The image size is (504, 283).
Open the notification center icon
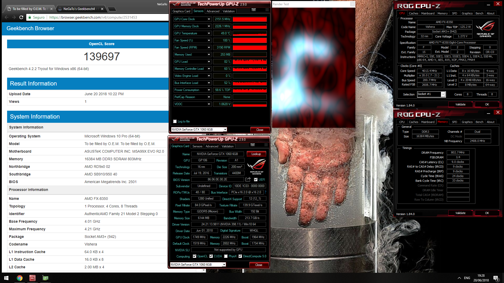[x=496, y=278]
